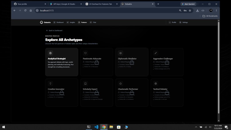Click the Creative Innovator title
The image size is (231, 130).
tap(56, 89)
